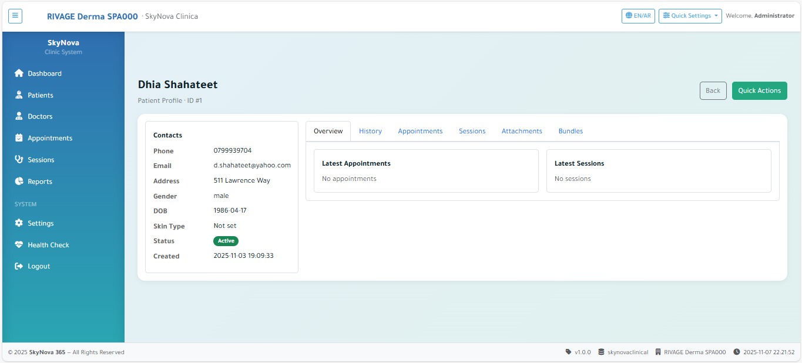This screenshot has width=802, height=363.
Task: Click the Logout icon in sidebar
Action: pos(19,266)
